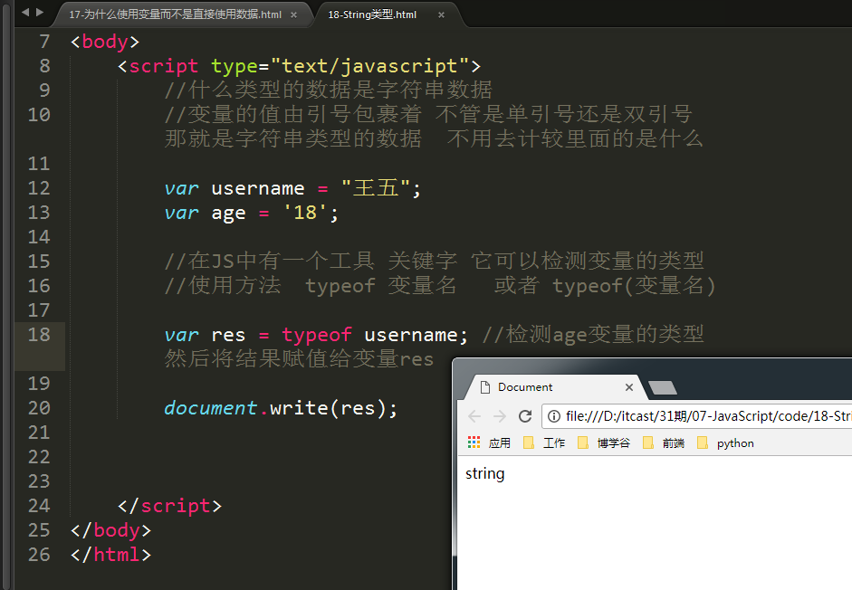Click the string "王五" in the code

pos(376,188)
